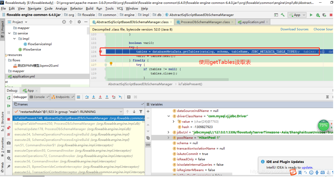This screenshot has height=177, width=334.
Task: Open Project panel gear settings
Action: coord(79,22)
